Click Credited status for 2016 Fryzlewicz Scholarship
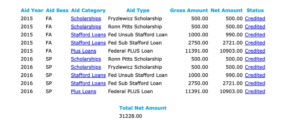292x120 pixels. point(255,67)
